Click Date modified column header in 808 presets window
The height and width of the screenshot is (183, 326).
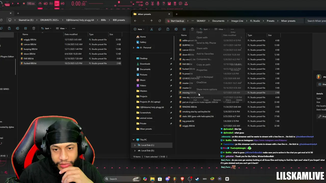(x=71, y=34)
